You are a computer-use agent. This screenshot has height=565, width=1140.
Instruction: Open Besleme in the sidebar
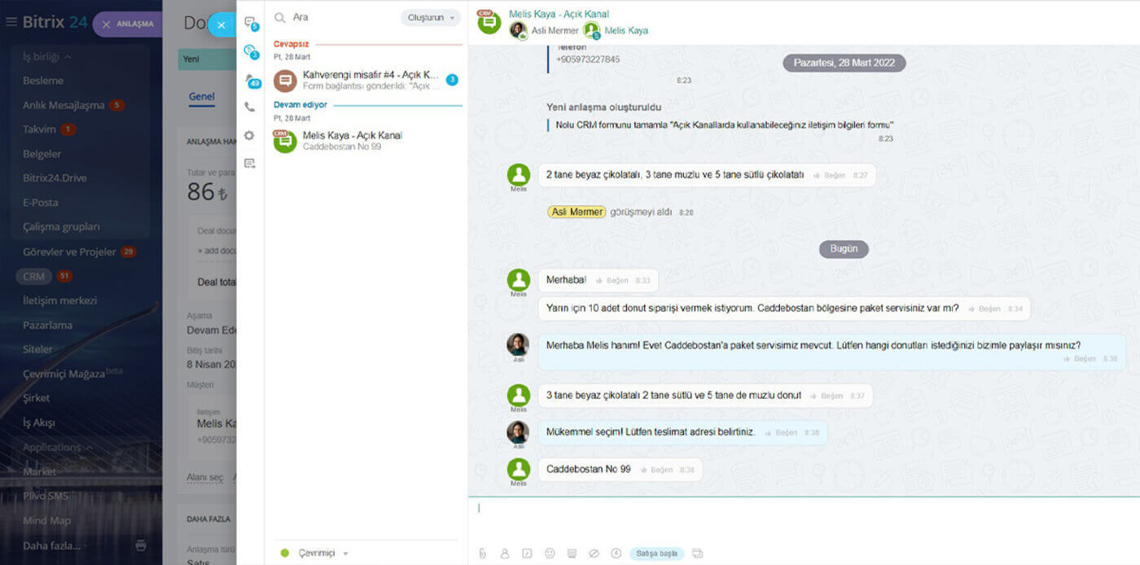43,81
